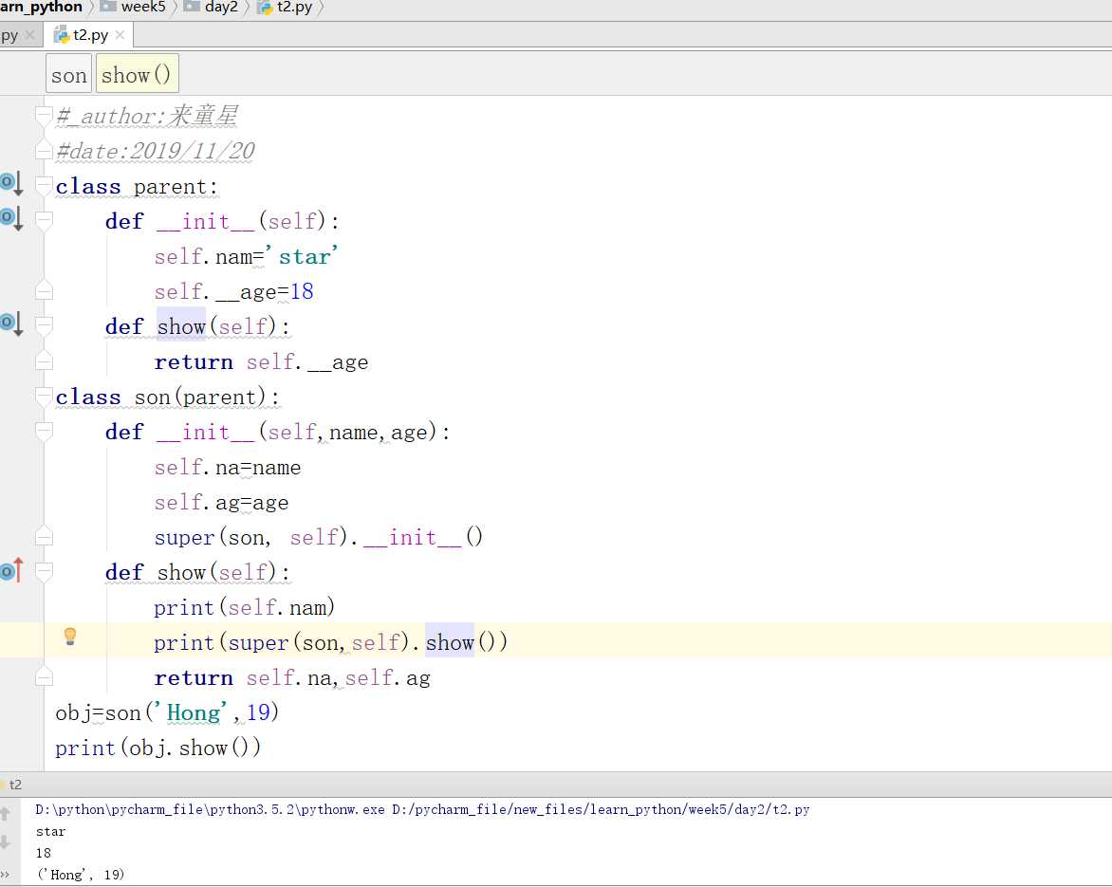Click the t2.py path in console output
The height and width of the screenshot is (887, 1112).
(x=601, y=809)
